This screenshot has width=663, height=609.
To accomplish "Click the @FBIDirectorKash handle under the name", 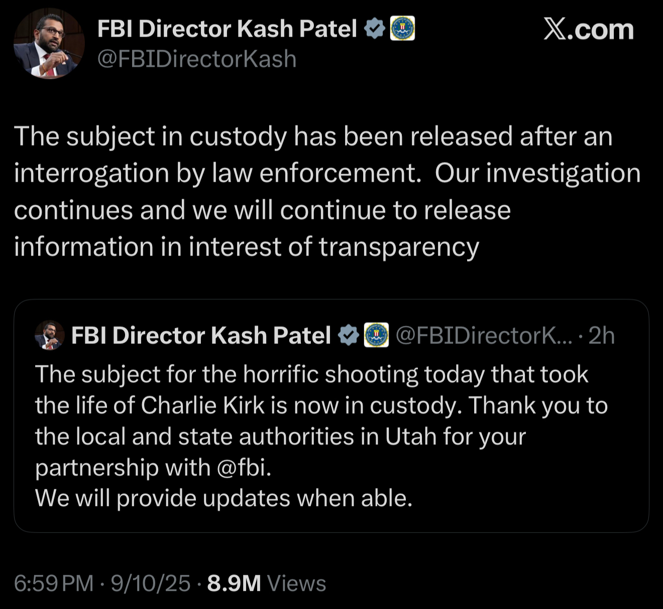I will 197,59.
